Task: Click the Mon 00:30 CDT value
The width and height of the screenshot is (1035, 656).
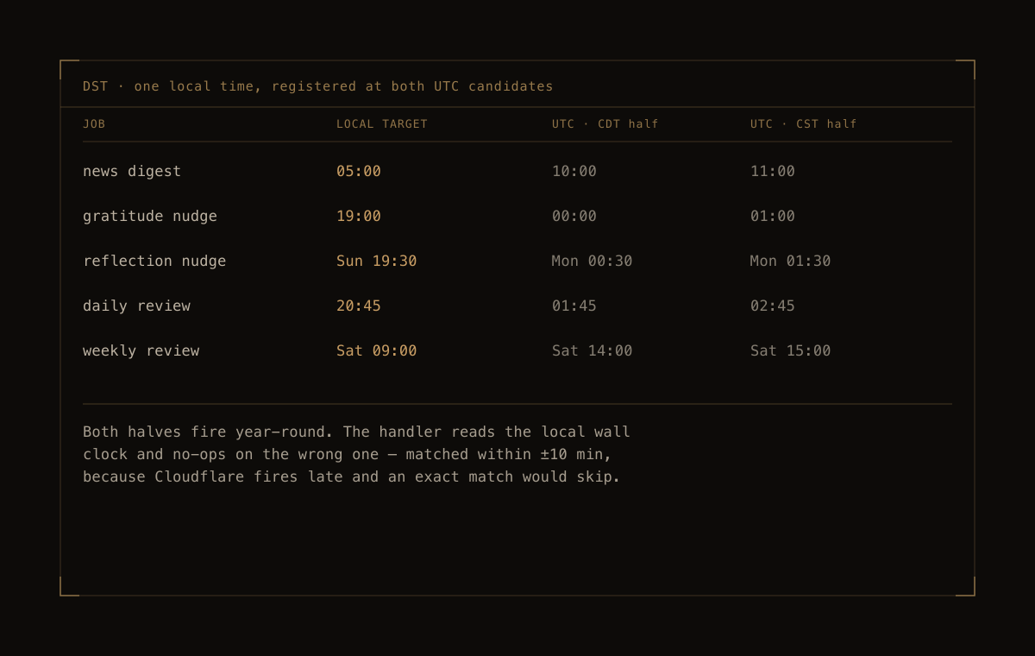Action: pos(593,261)
